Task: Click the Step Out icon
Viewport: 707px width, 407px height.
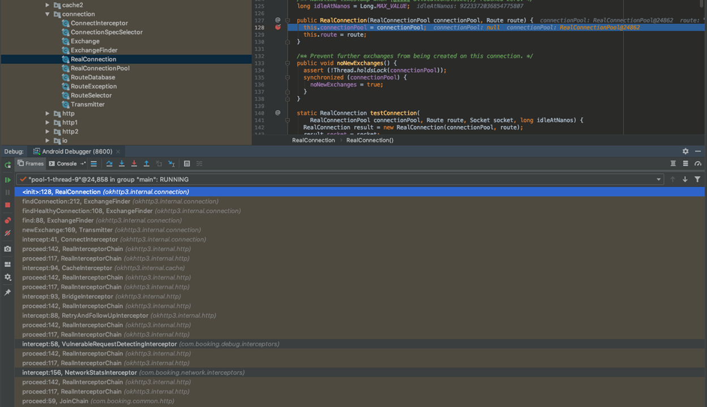Action: 147,164
